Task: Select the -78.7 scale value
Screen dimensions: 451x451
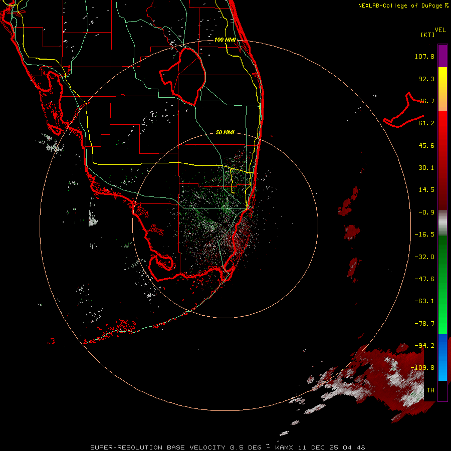Action: point(424,324)
